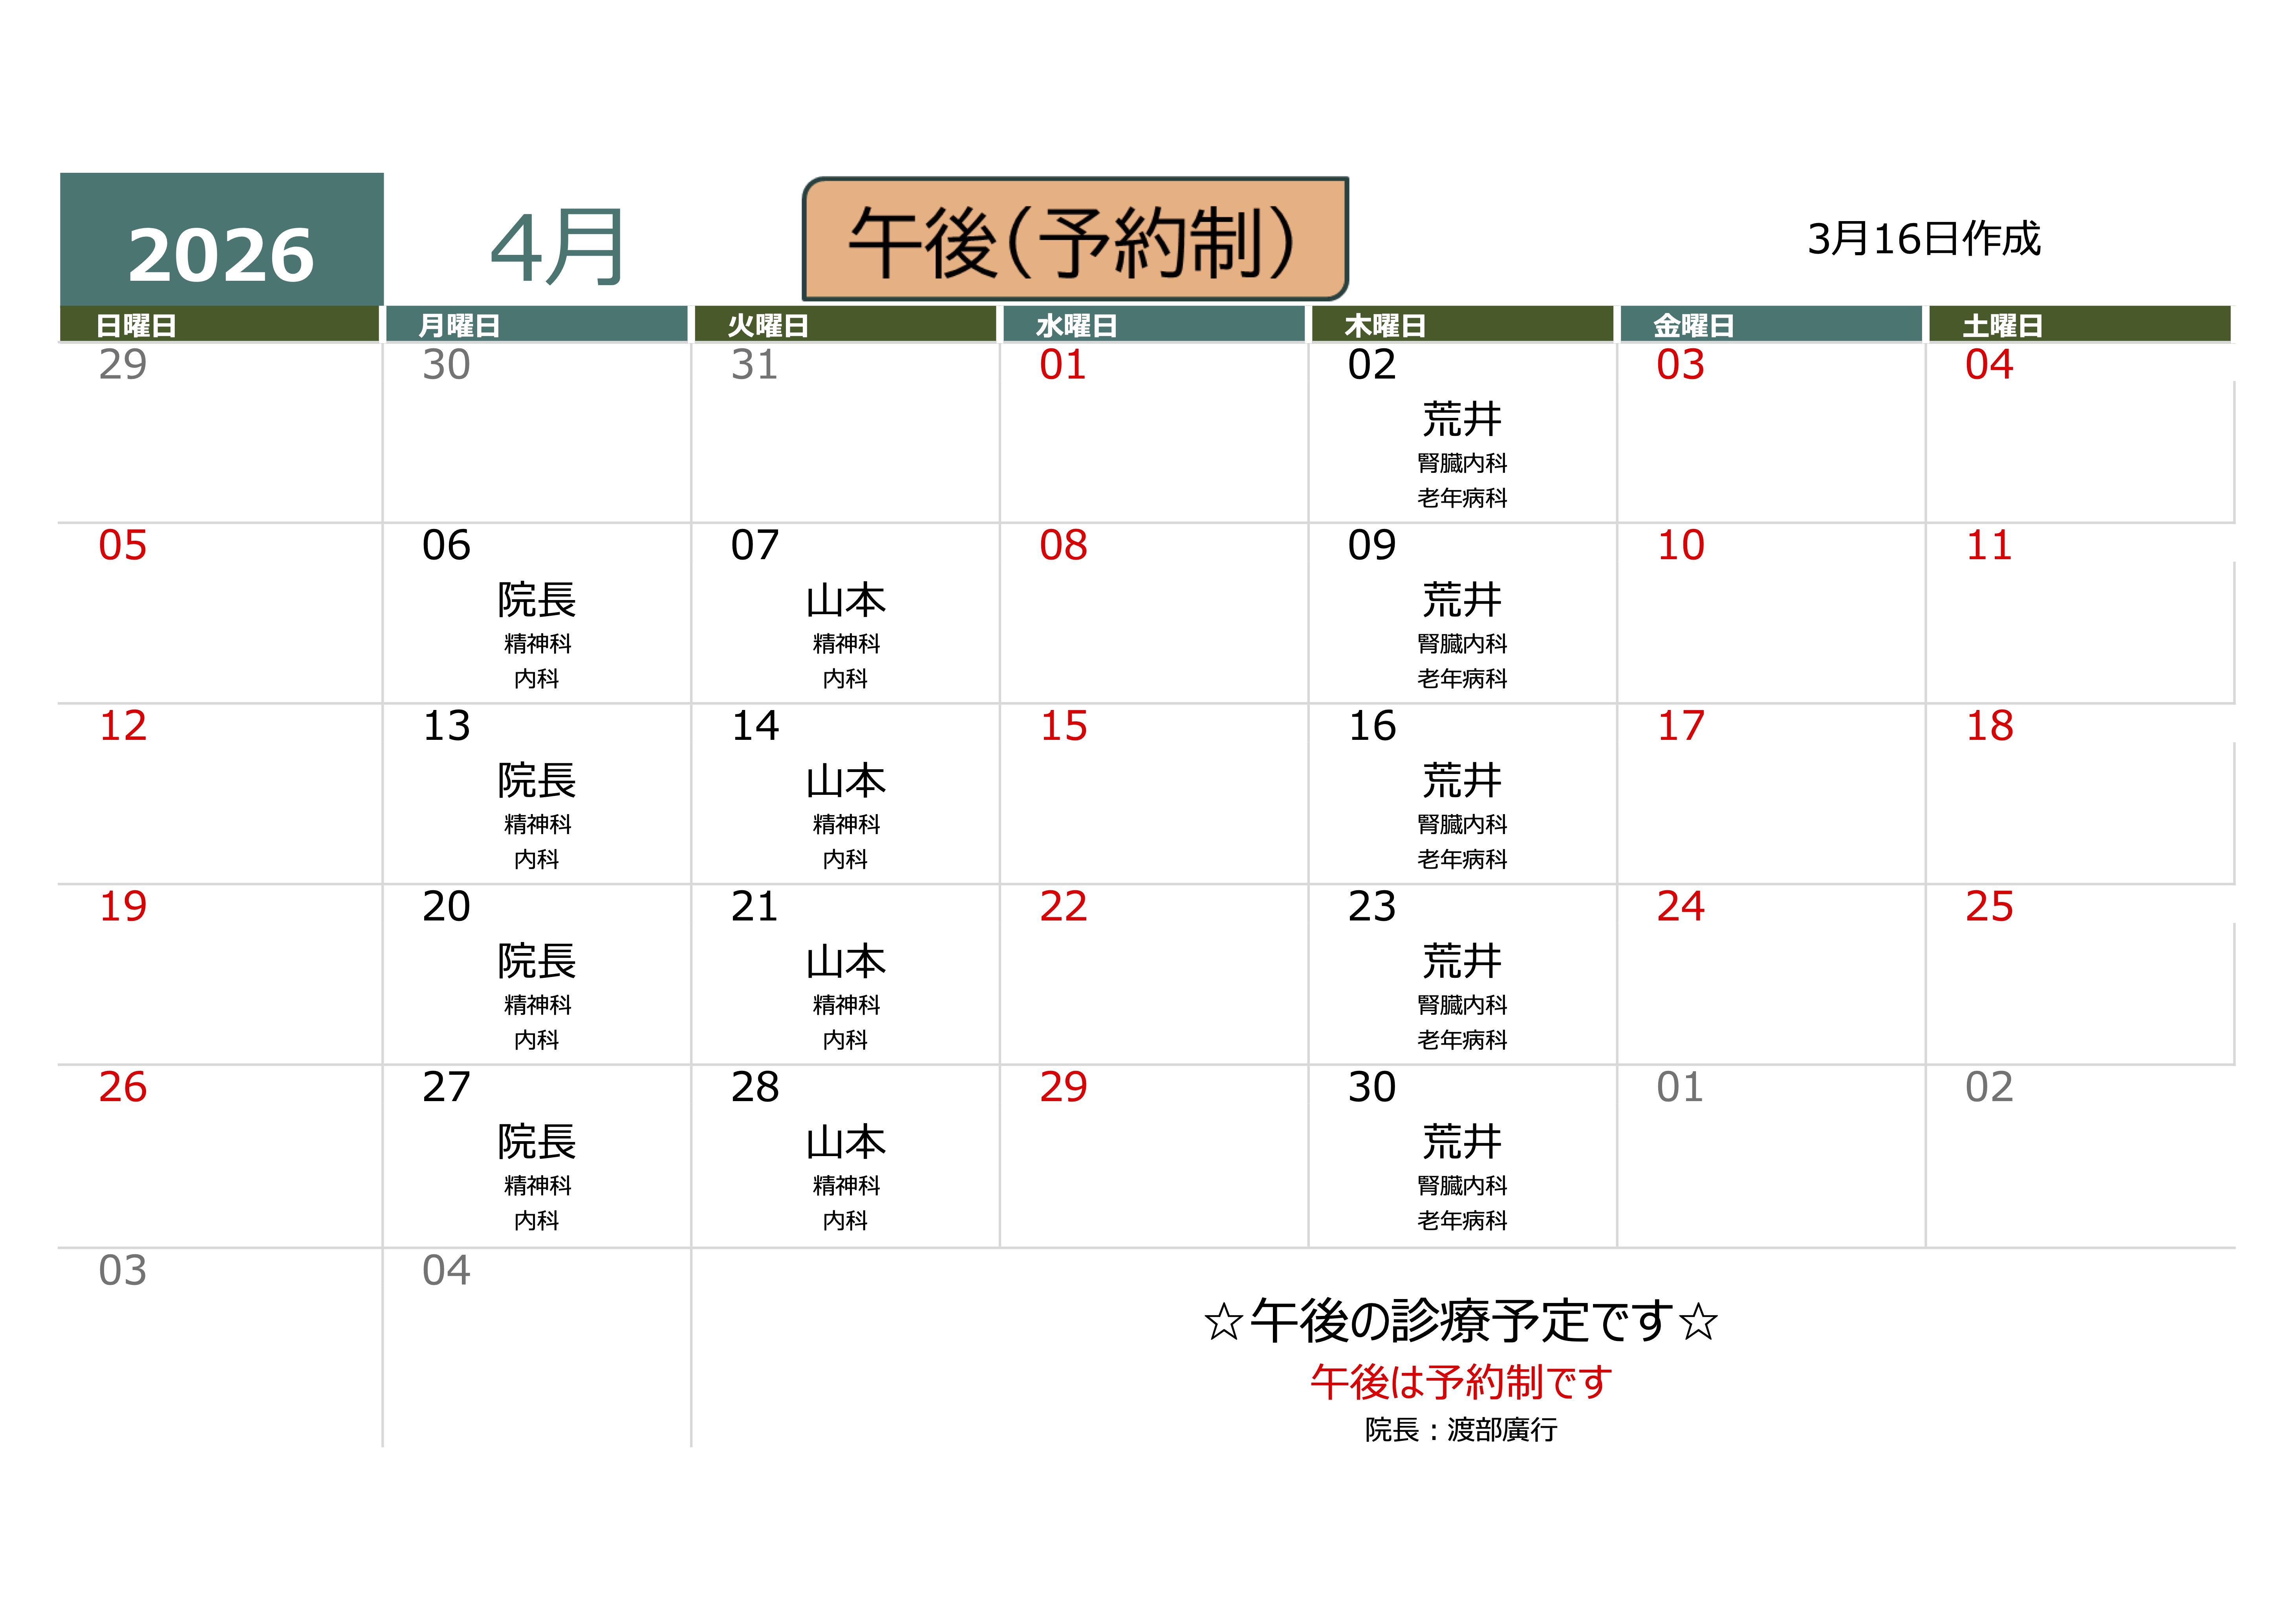Select the 火曜日 column header

[x=768, y=325]
